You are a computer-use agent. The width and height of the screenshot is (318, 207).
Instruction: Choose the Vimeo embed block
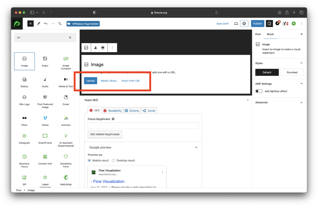click(x=45, y=118)
